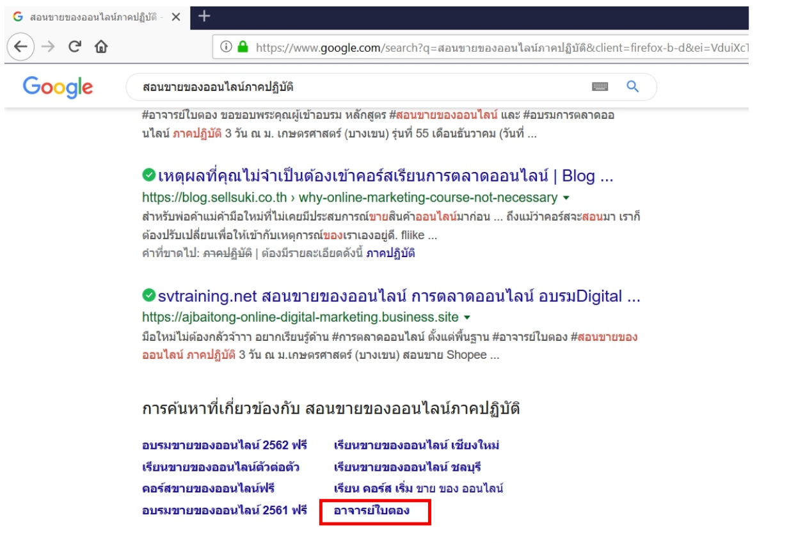The height and width of the screenshot is (543, 805).
Task: Click the Google favicon on the tab
Action: tap(17, 17)
